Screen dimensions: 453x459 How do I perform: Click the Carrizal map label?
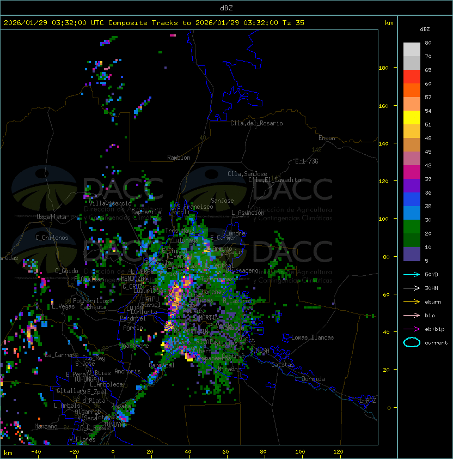162,365
